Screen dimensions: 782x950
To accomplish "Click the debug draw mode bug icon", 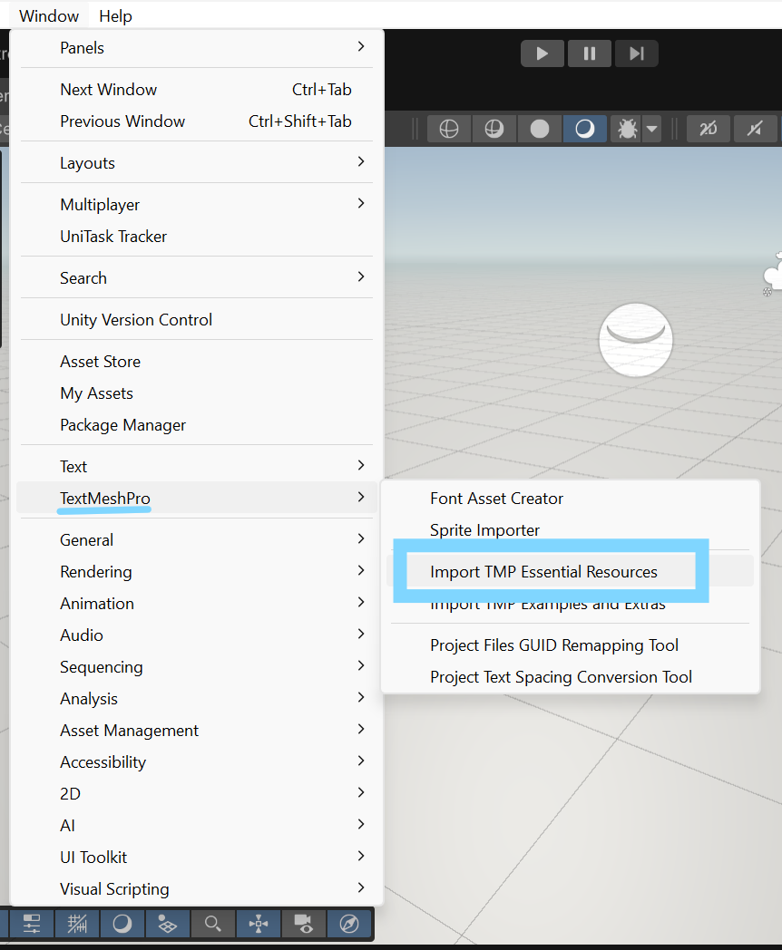I will pyautogui.click(x=628, y=129).
